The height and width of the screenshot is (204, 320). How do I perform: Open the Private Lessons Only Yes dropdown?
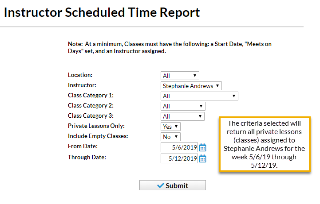[170, 127]
